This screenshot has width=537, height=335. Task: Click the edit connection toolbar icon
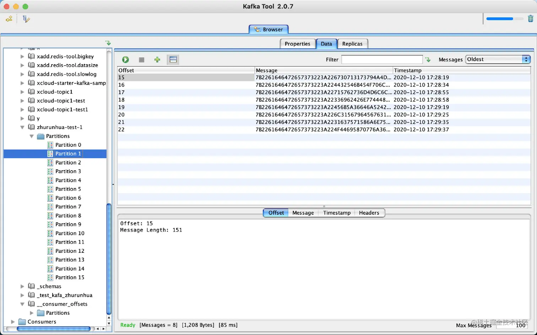coord(26,19)
